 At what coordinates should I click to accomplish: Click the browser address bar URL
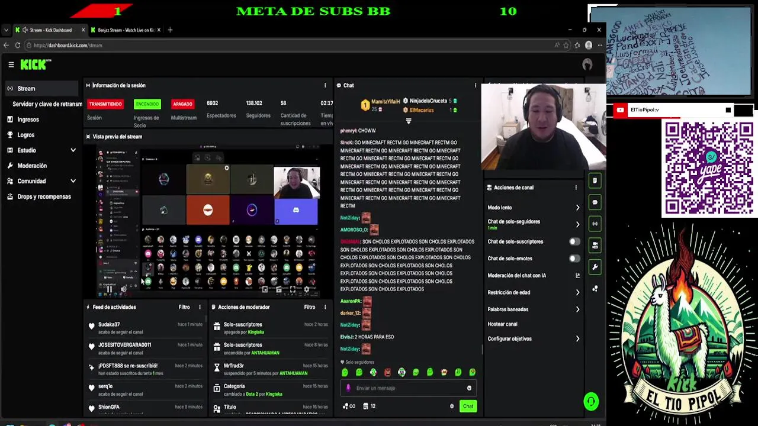(x=68, y=45)
